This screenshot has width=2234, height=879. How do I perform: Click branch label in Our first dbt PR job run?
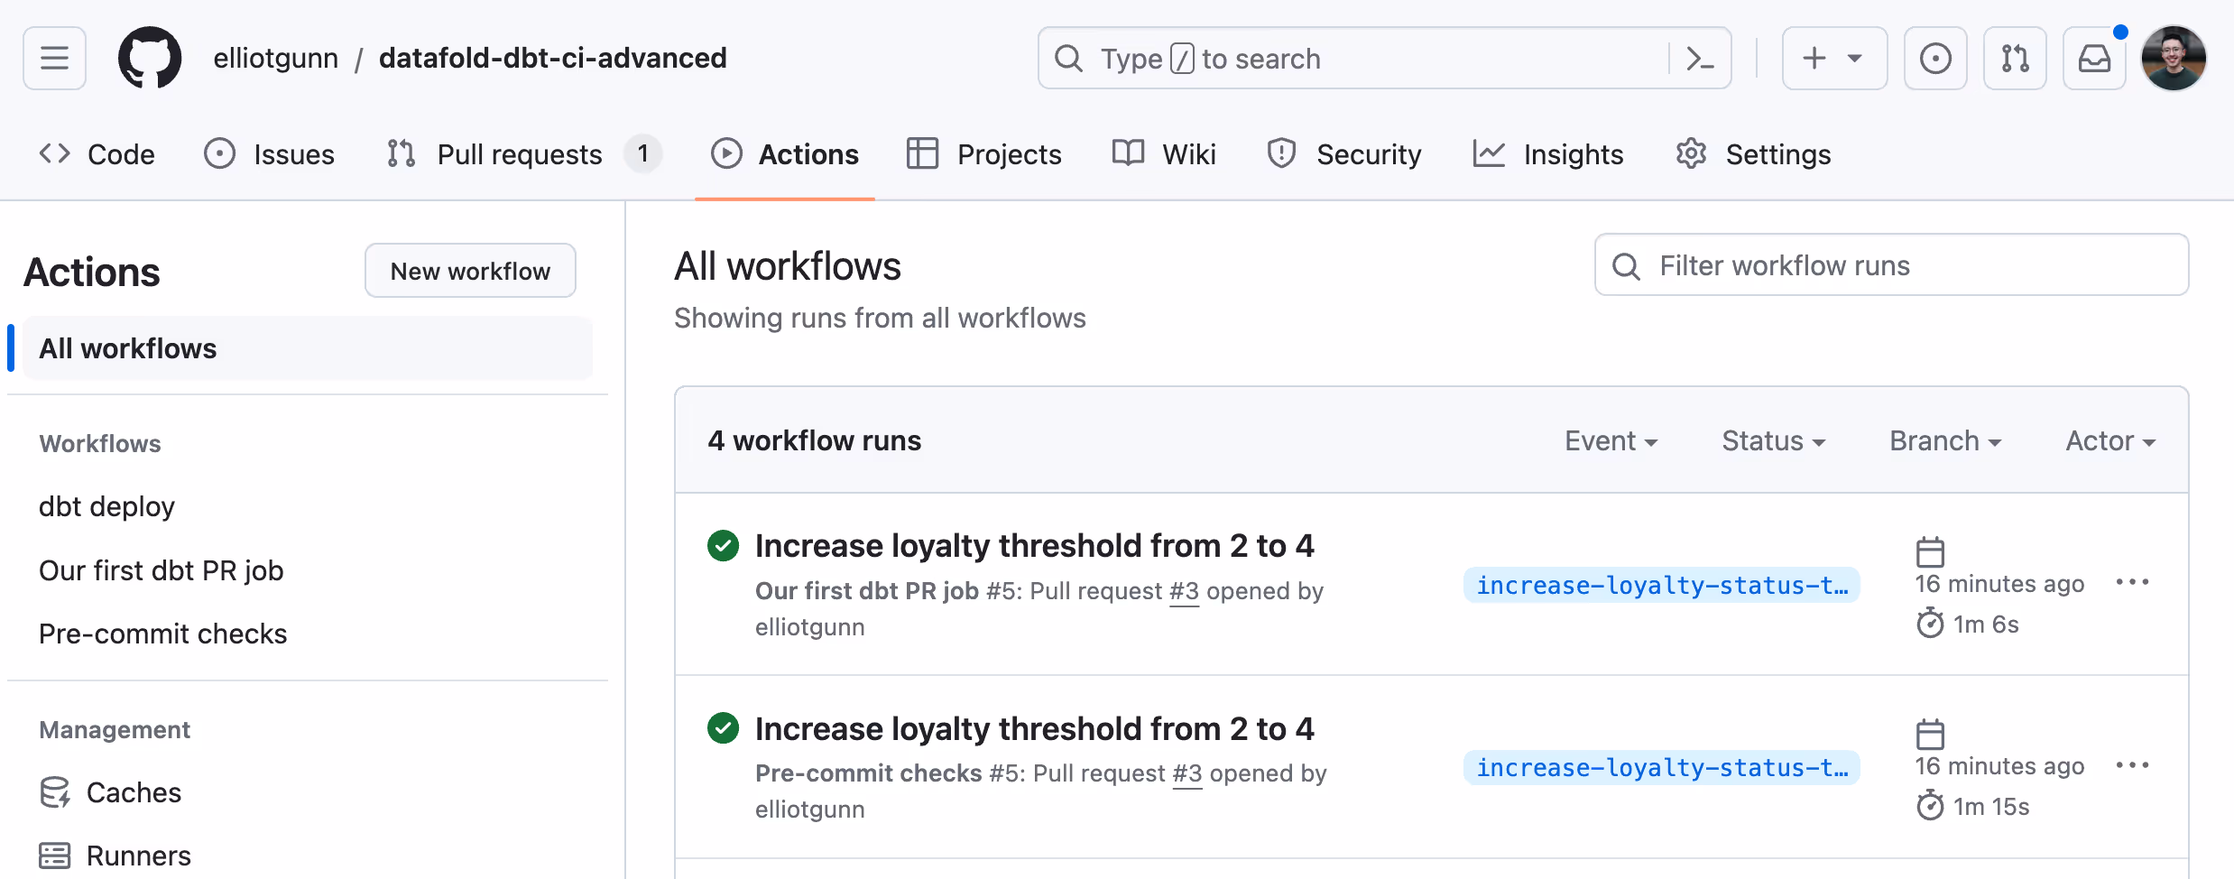(1661, 585)
